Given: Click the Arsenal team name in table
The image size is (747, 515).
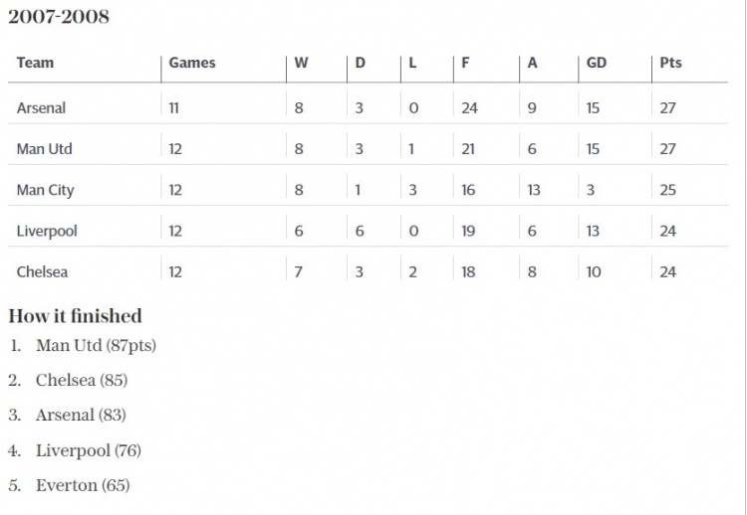Looking at the screenshot, I should pyautogui.click(x=41, y=108).
